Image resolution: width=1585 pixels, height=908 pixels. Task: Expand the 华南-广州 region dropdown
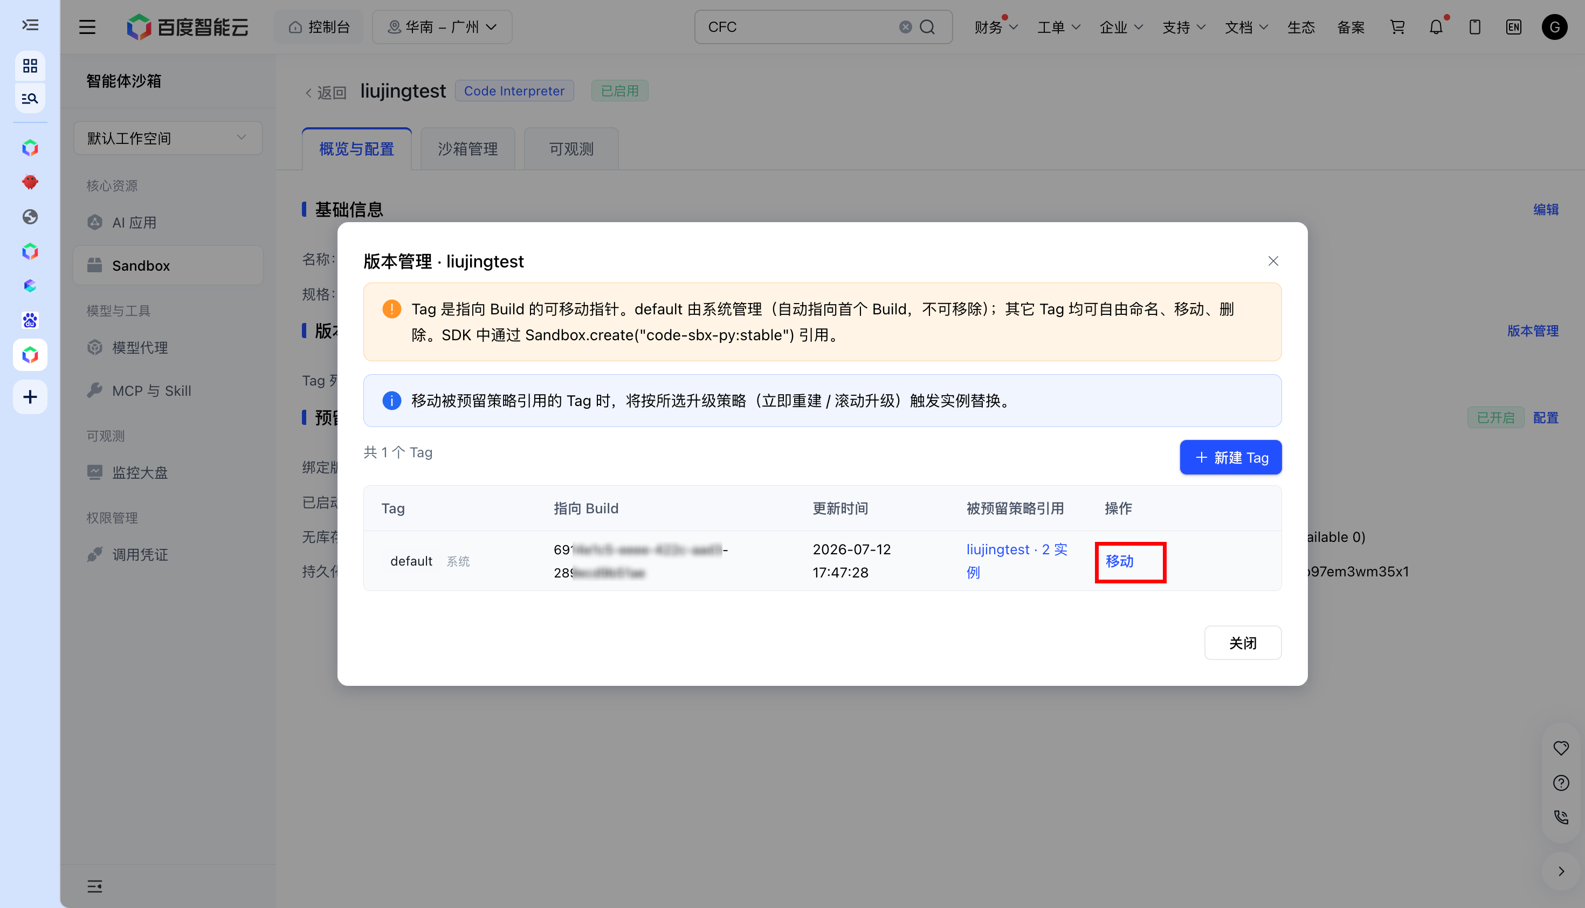pyautogui.click(x=442, y=27)
